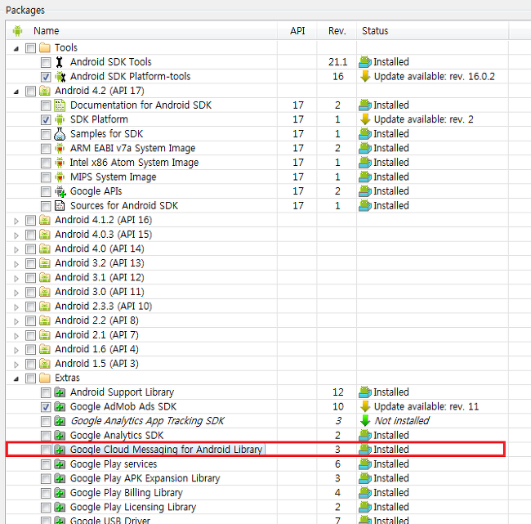Uncheck the Android SDK Platform-tools checkbox

tap(46, 77)
